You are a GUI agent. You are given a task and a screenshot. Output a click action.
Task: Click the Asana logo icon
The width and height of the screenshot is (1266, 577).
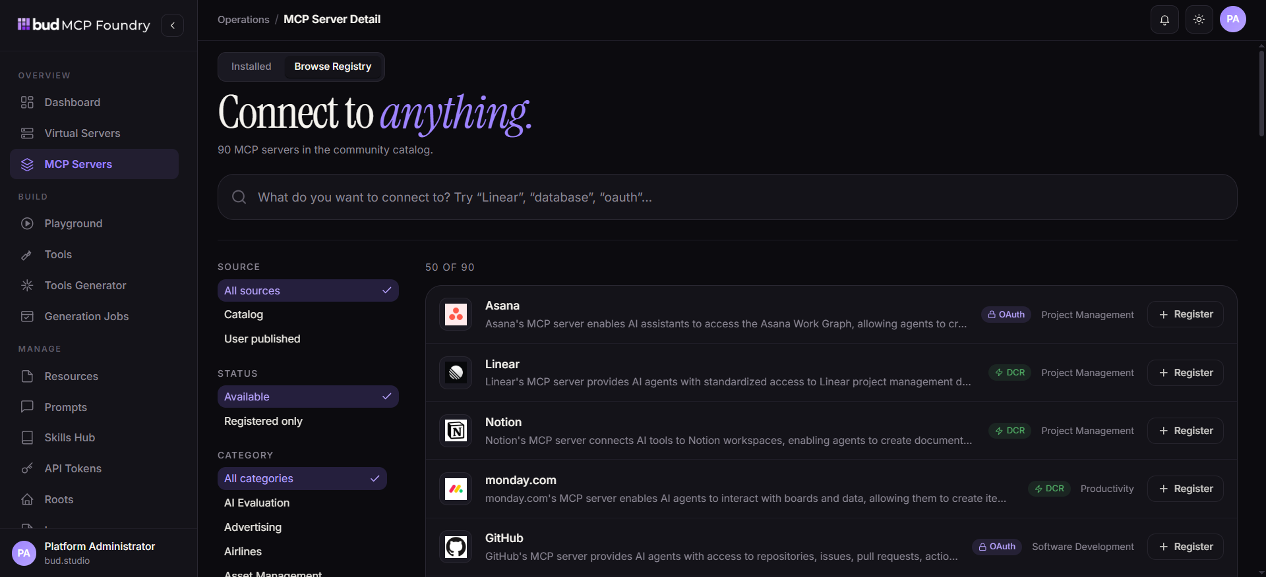click(456, 314)
